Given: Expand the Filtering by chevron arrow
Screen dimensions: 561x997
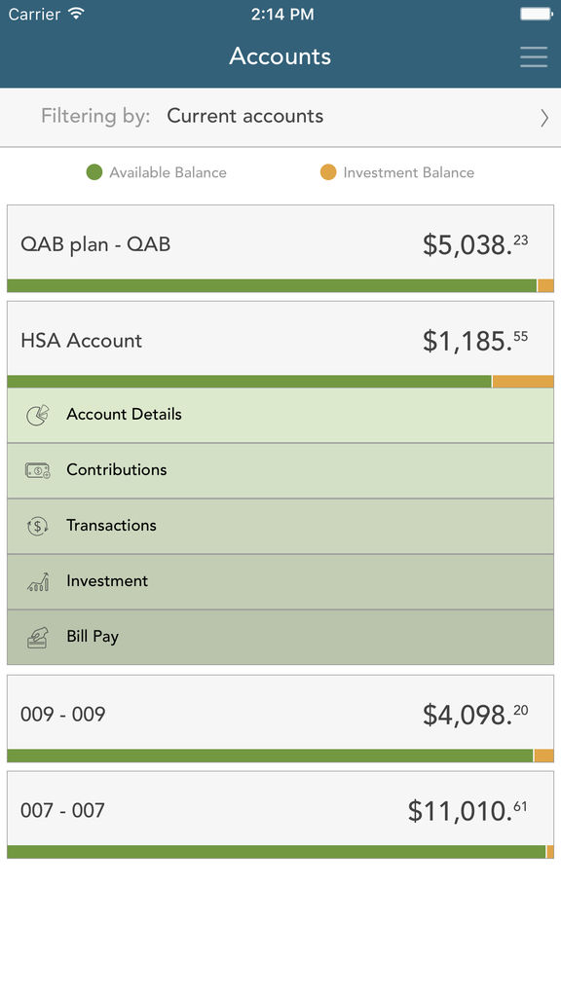Looking at the screenshot, I should 543,118.
